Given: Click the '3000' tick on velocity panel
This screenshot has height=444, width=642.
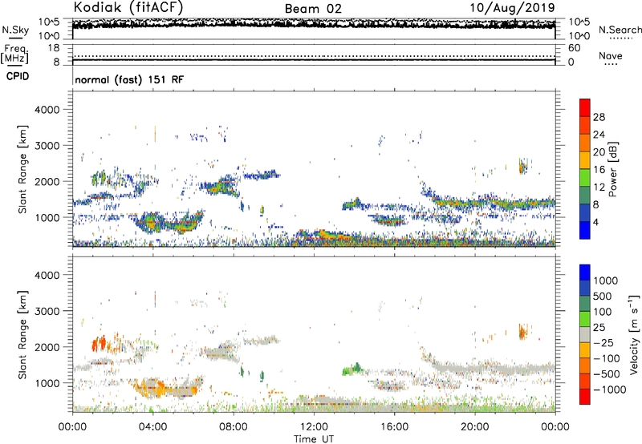Looking at the screenshot, I should coord(47,311).
